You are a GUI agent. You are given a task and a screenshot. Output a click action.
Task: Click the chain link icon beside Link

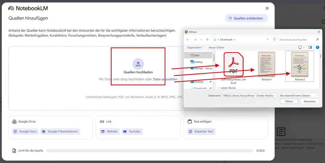(x=102, y=122)
